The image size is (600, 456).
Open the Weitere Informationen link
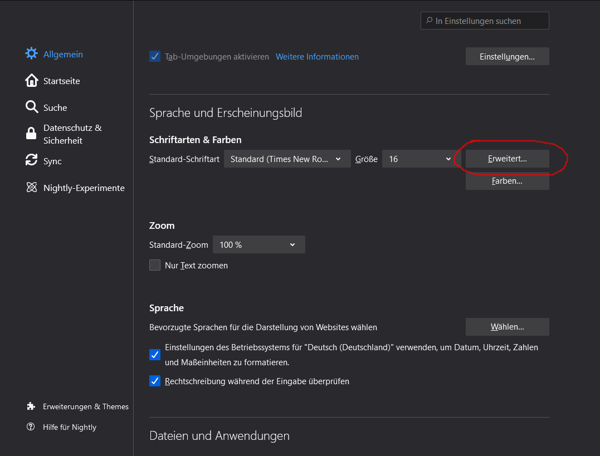coord(317,57)
